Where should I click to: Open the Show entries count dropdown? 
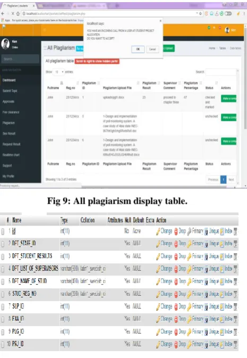click(59, 72)
